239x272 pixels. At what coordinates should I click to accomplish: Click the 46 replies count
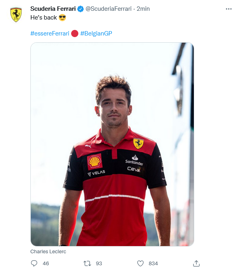(x=46, y=264)
